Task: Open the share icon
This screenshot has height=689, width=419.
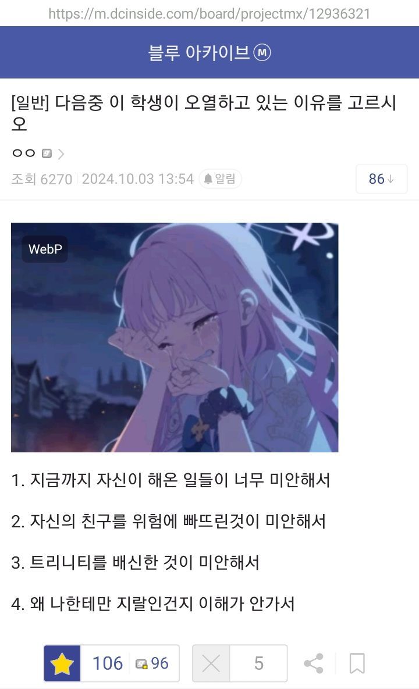Action: [314, 663]
